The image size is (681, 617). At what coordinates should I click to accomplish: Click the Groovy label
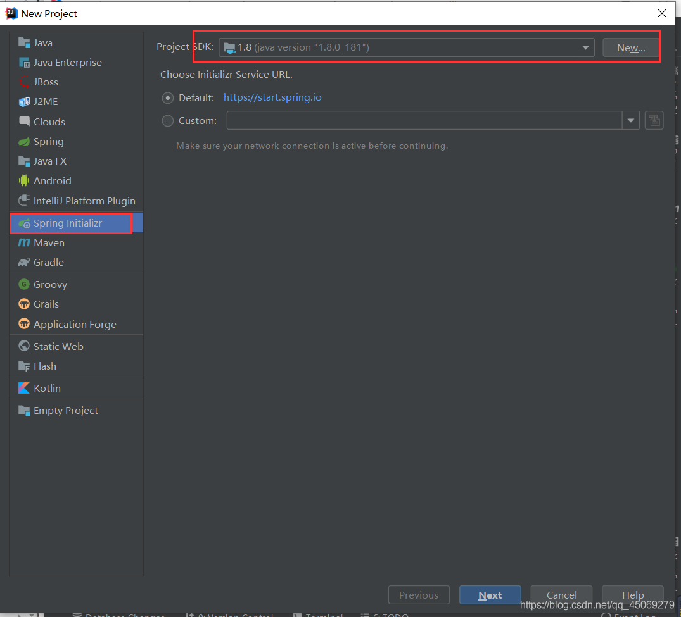point(51,285)
